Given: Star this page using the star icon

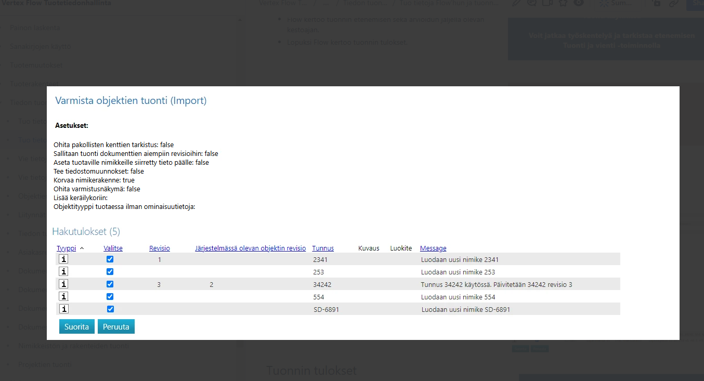Looking at the screenshot, I should [x=563, y=3].
